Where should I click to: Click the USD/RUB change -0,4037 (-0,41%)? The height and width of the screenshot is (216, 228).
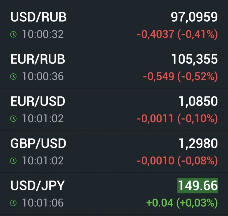coord(177,35)
